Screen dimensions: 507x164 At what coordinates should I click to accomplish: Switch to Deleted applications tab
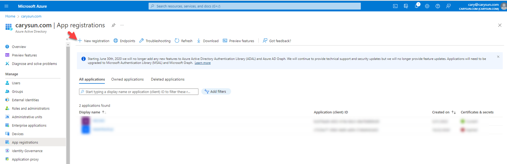[x=167, y=79]
